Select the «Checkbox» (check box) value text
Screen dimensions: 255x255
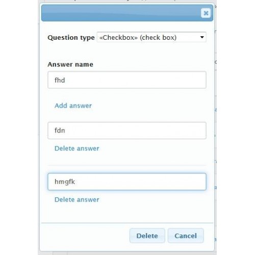pos(138,37)
